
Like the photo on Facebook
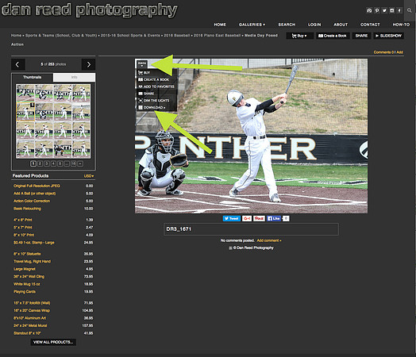tap(274, 218)
